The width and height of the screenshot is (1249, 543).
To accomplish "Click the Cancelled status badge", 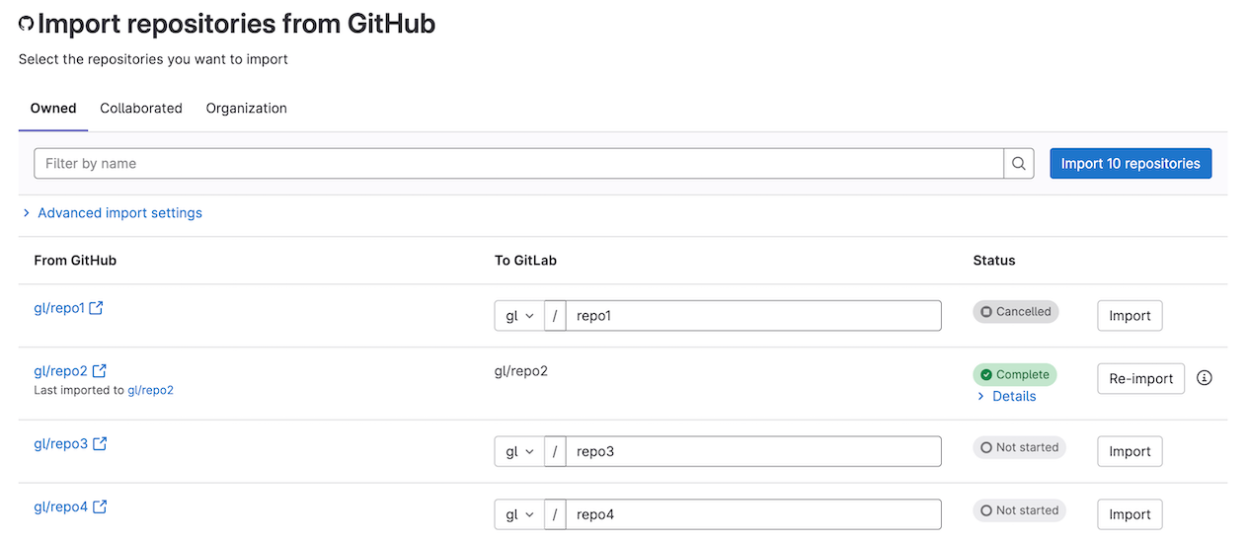I will [1015, 312].
